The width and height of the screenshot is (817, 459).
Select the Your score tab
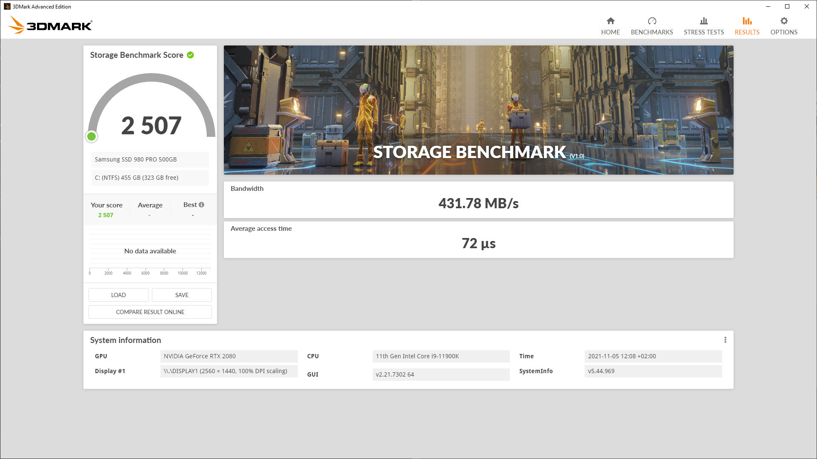(106, 205)
